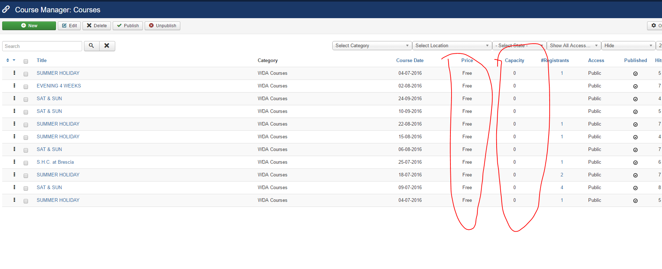Open the Show All Access dropdown
662x269 pixels.
573,46
